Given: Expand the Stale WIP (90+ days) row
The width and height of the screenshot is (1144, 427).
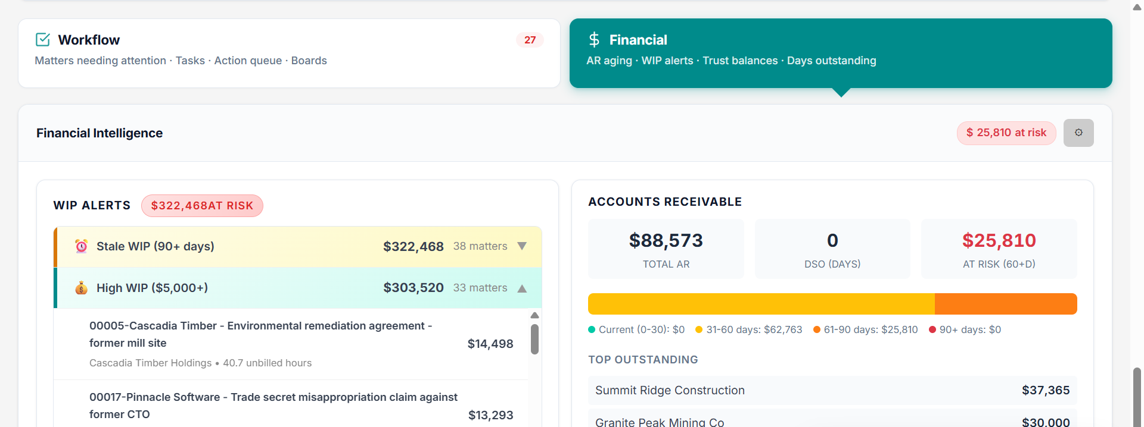Looking at the screenshot, I should coord(298,246).
